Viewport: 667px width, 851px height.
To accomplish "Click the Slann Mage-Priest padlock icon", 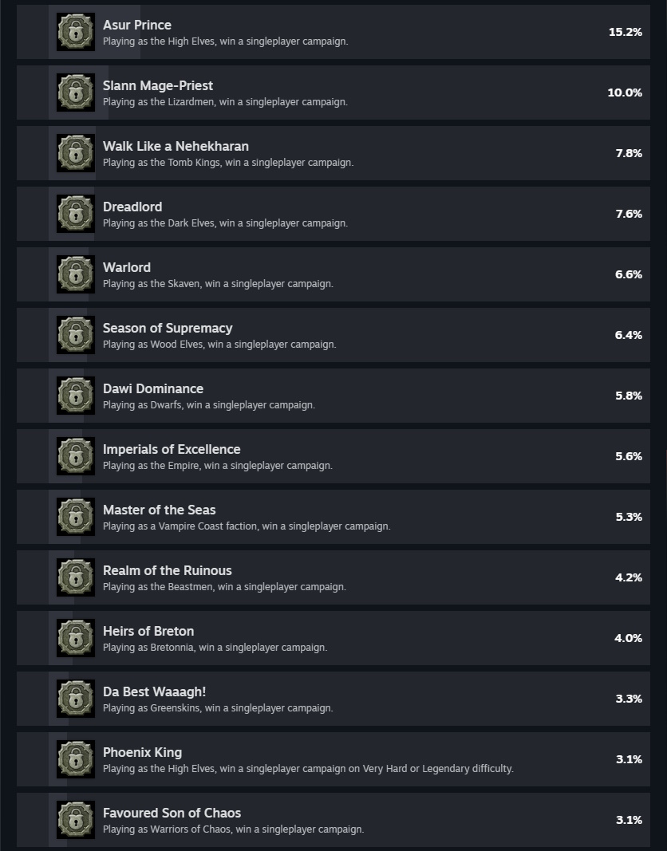I will pyautogui.click(x=76, y=93).
